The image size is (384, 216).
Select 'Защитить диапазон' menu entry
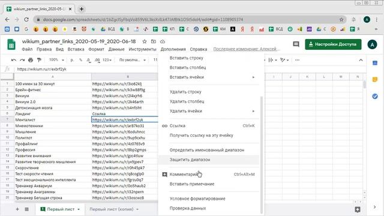coord(209,160)
